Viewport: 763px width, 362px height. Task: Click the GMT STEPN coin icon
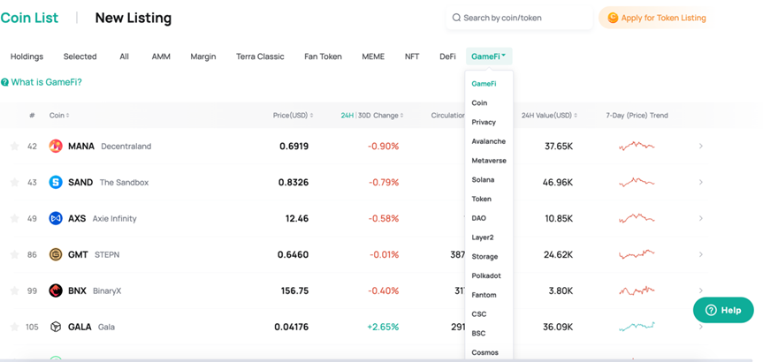click(x=56, y=254)
